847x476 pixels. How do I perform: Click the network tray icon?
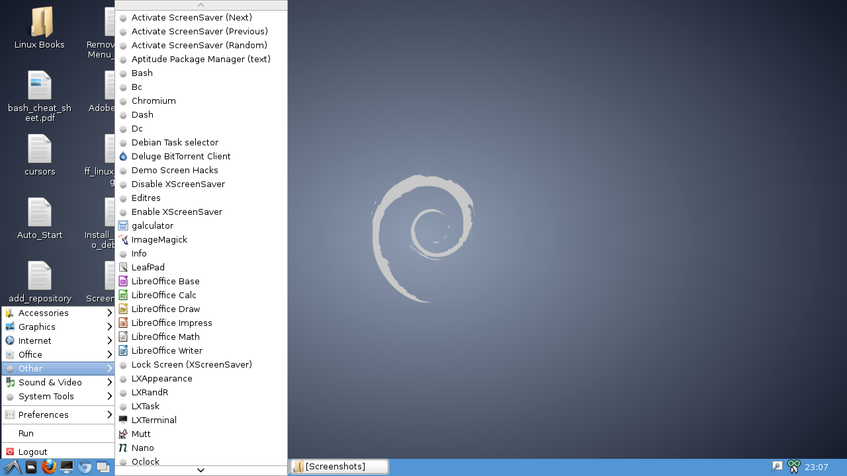777,467
